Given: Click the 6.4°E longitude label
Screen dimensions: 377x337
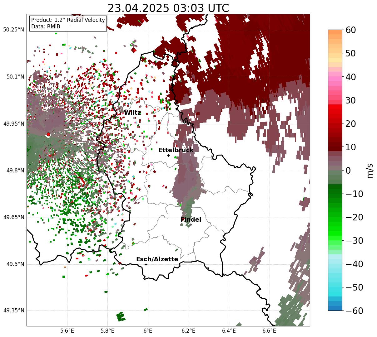Looking at the screenshot, I should point(229,331).
